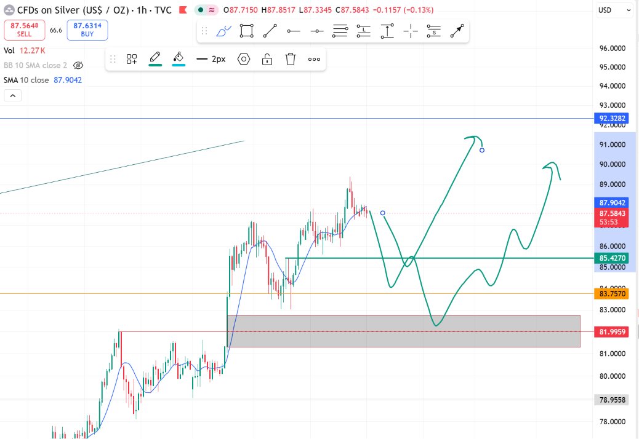Click the BB 10 SMA close 2 label
The height and width of the screenshot is (439, 639).
[35, 66]
